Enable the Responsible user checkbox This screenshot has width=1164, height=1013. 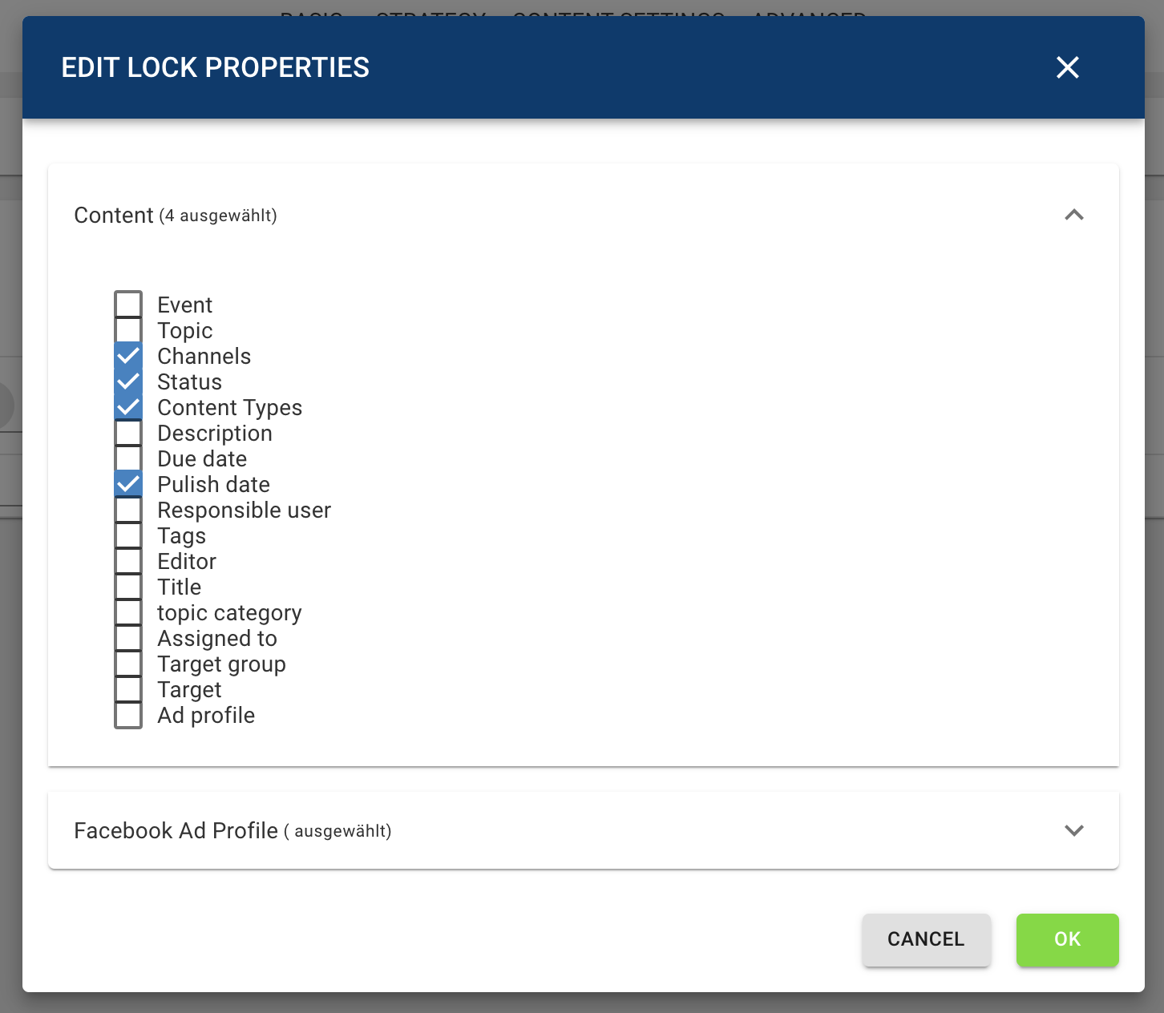pos(128,510)
